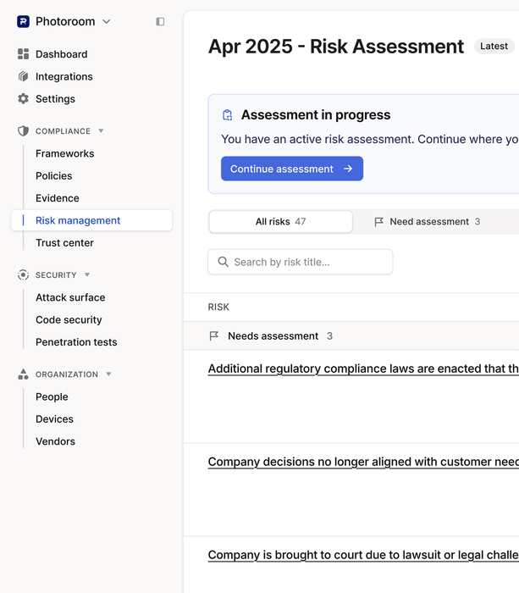519x593 pixels.
Task: Click the Integrations icon
Action: (x=23, y=76)
